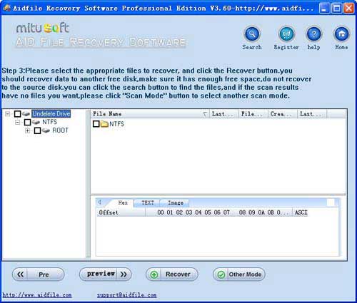Select the ROOT tree label
Viewport: 357px width, 303px height.
pos(60,130)
